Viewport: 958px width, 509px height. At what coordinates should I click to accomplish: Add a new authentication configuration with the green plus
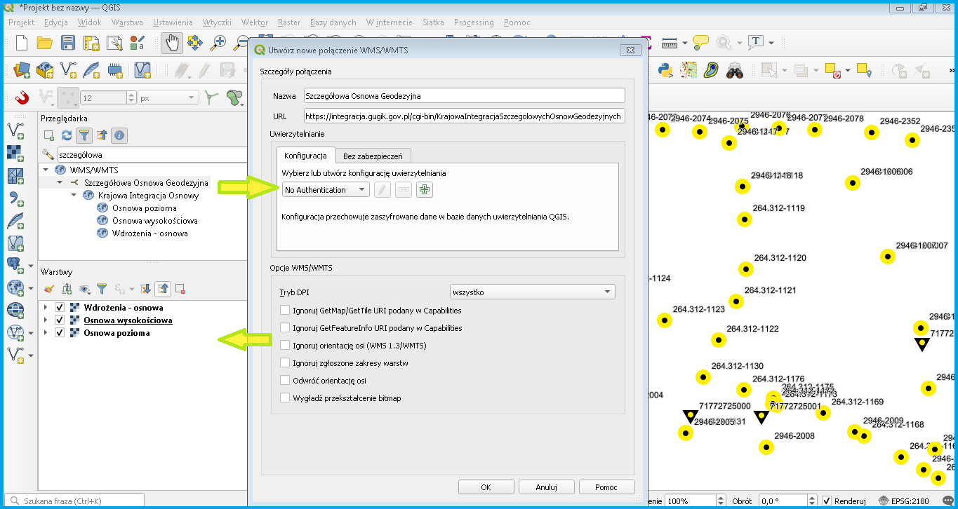point(424,189)
